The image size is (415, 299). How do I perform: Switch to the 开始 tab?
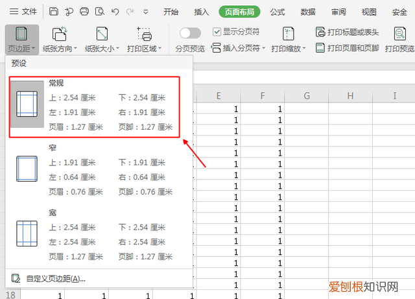click(171, 12)
